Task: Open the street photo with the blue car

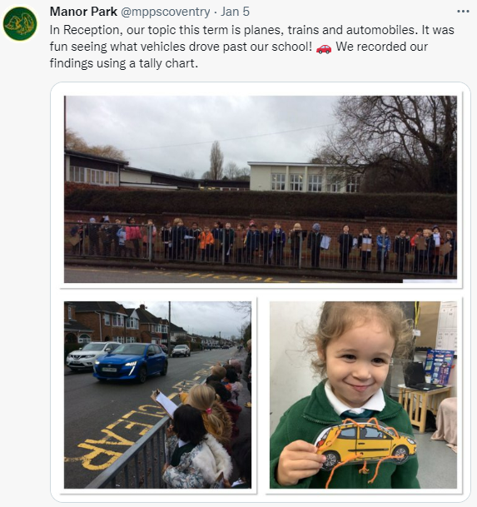Action: tap(157, 395)
